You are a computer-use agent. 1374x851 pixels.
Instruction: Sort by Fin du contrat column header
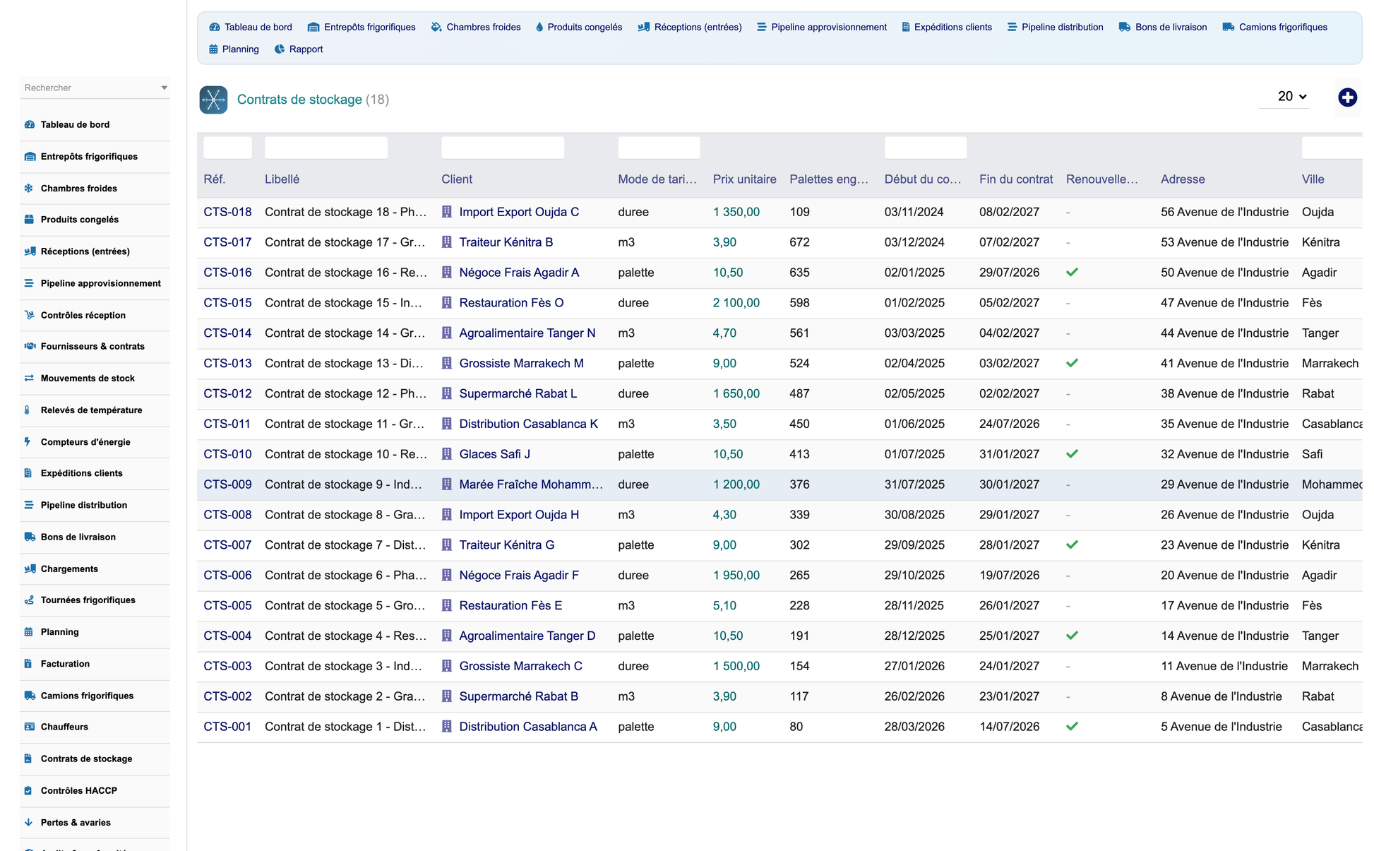pyautogui.click(x=1016, y=179)
